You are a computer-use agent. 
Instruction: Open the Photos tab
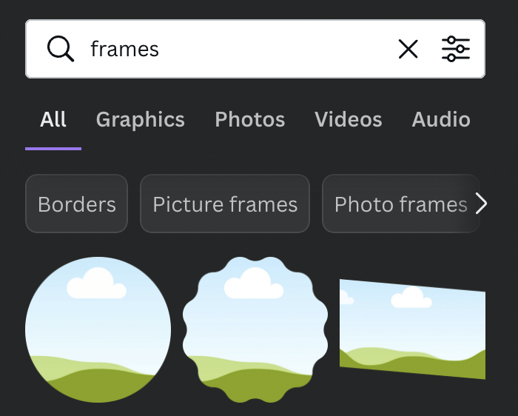click(250, 119)
